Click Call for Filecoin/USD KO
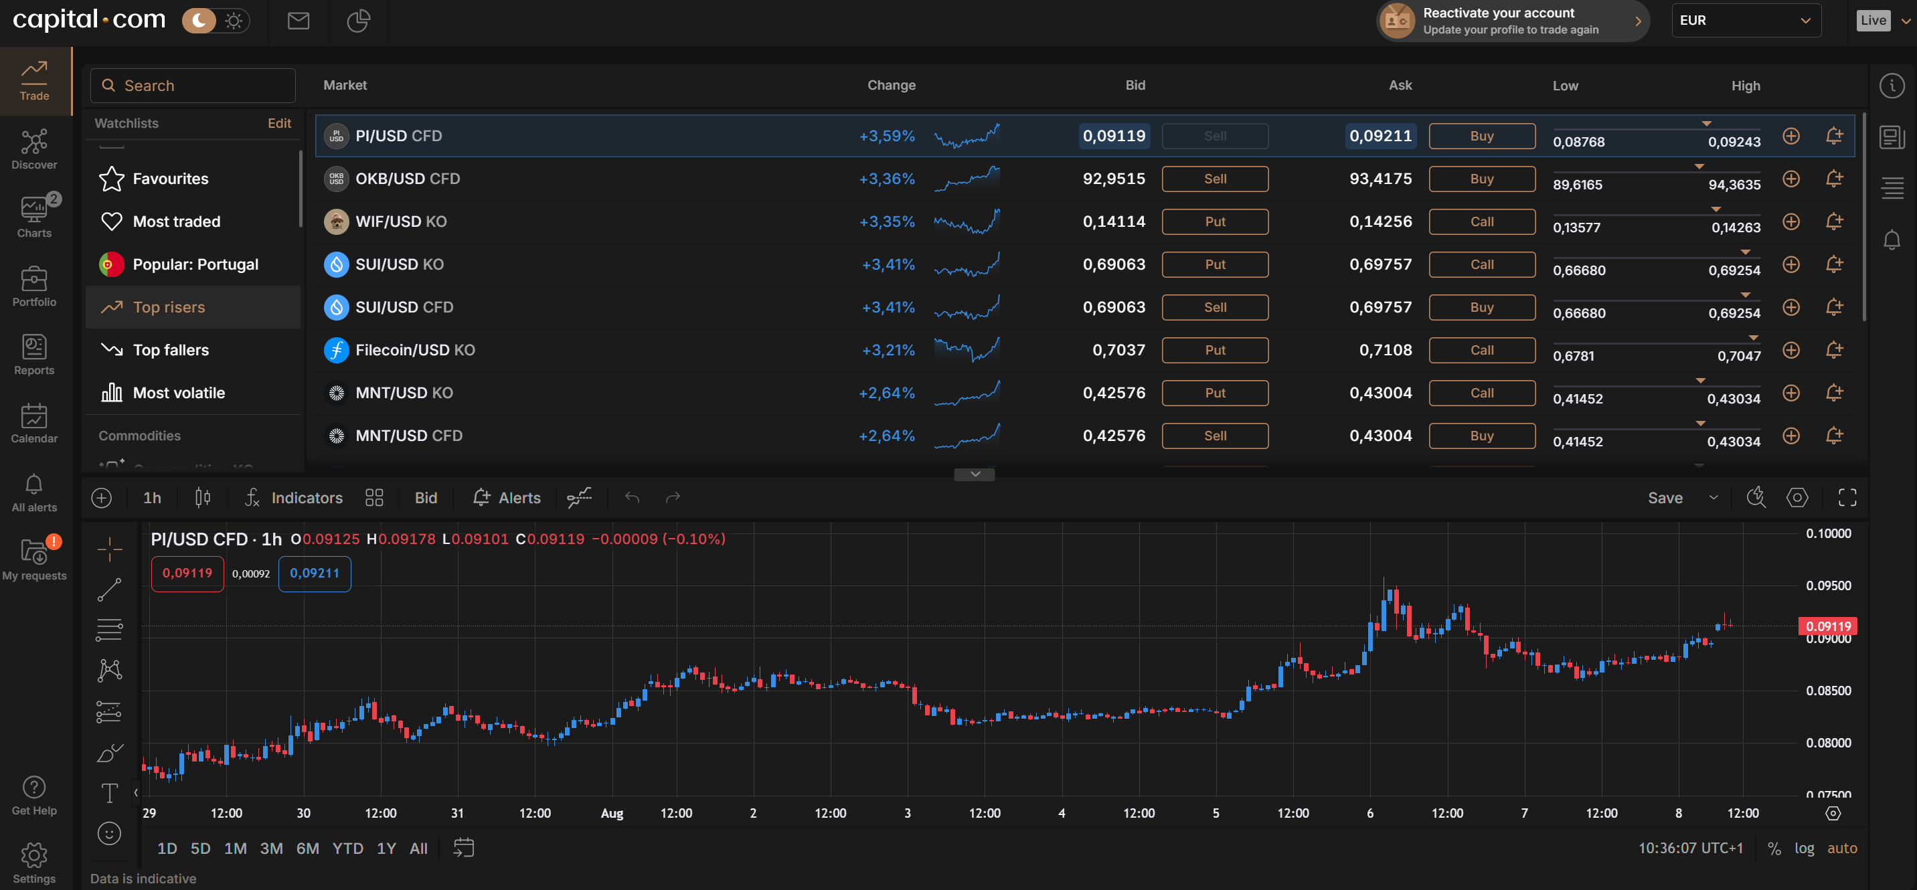This screenshot has height=890, width=1917. click(x=1482, y=350)
